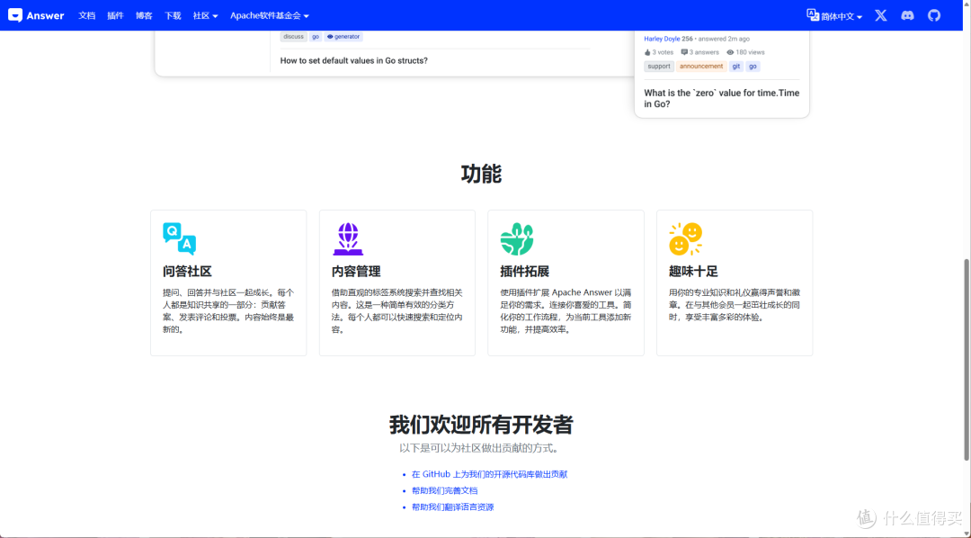Expand the 社区 dropdown menu
The image size is (971, 538).
(x=206, y=15)
